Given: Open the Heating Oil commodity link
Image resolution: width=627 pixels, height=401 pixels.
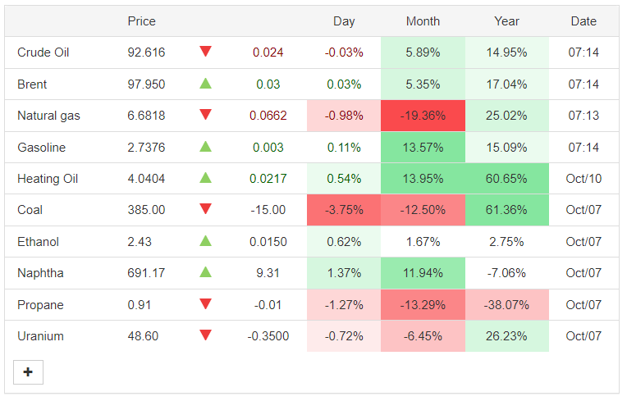Looking at the screenshot, I should point(48,179).
